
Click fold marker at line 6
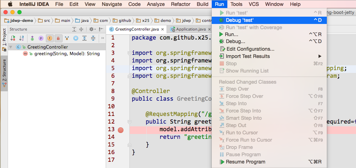click(x=129, y=76)
